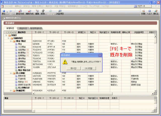Screen dimensions: 161x116
Task: Open the 設定(S) menu
Action: [x=27, y=6]
